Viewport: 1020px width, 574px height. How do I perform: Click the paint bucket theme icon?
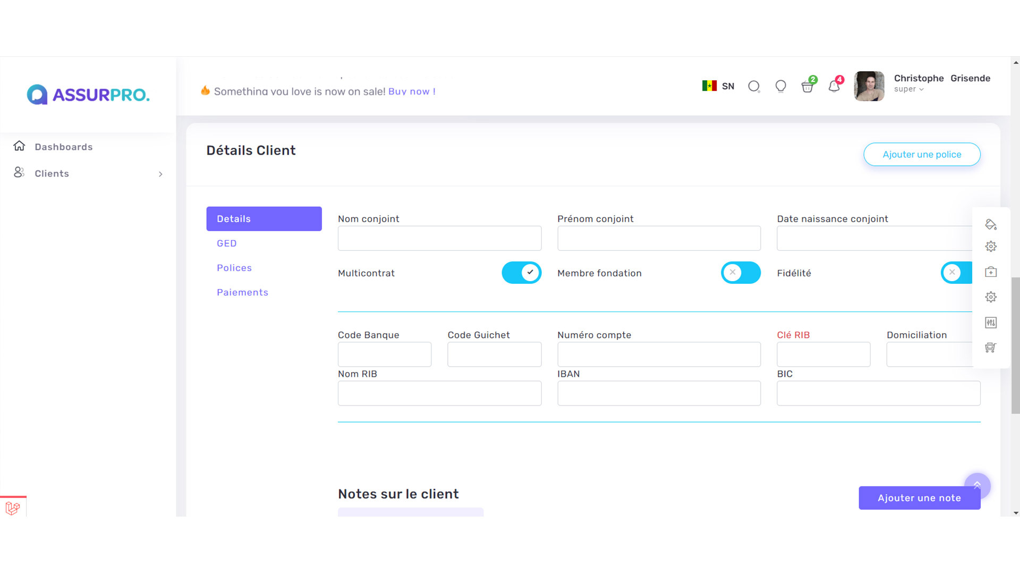click(x=991, y=224)
